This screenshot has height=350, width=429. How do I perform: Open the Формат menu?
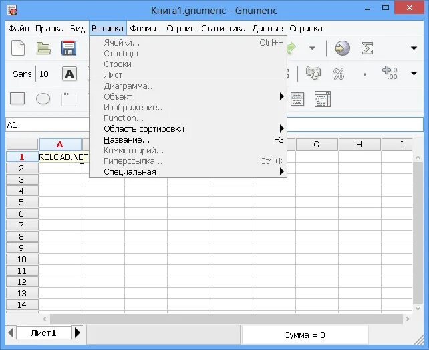(145, 29)
